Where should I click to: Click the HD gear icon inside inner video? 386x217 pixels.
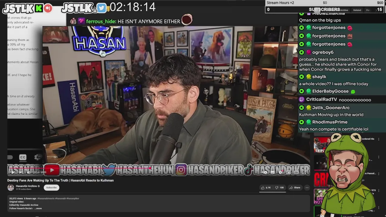(38, 157)
